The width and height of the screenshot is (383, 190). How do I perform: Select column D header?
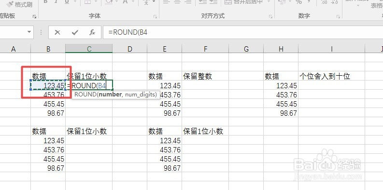[130, 49]
